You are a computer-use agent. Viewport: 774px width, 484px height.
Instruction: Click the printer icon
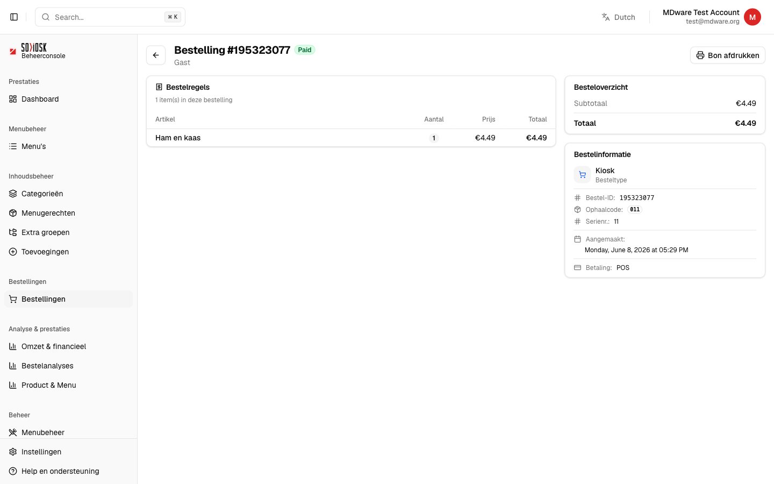click(x=700, y=55)
